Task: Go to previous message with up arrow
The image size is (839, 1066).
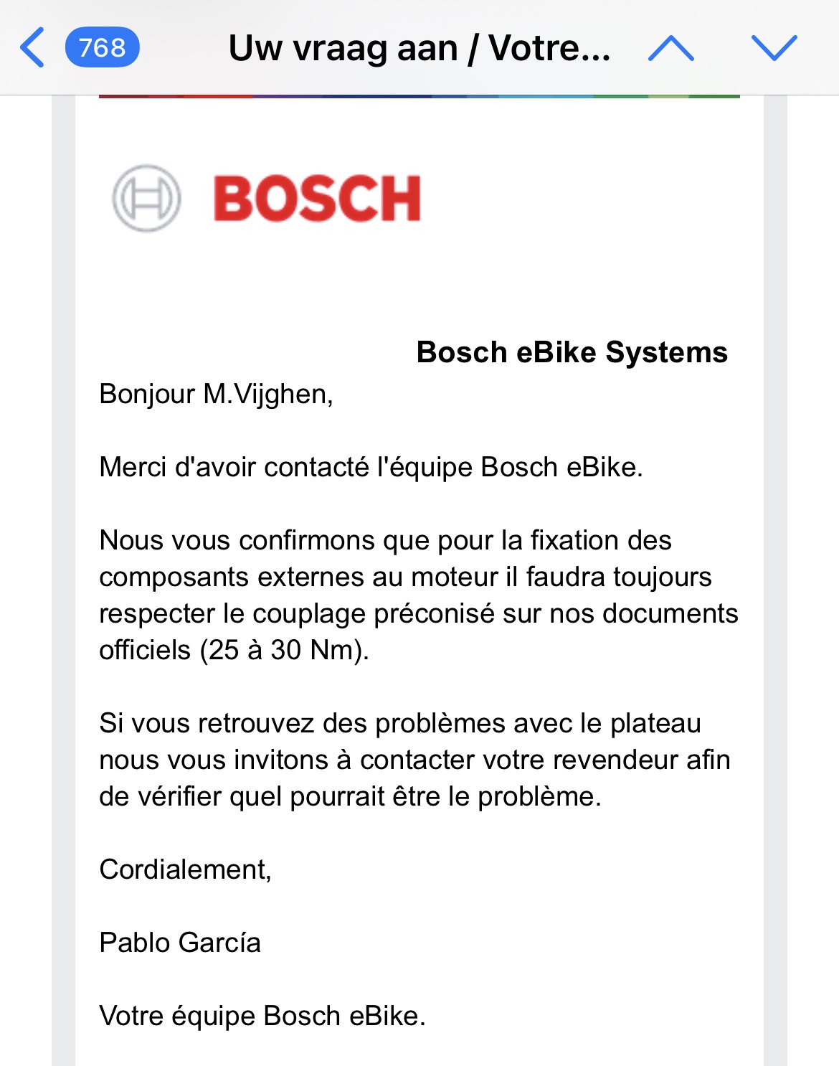Action: (x=670, y=48)
